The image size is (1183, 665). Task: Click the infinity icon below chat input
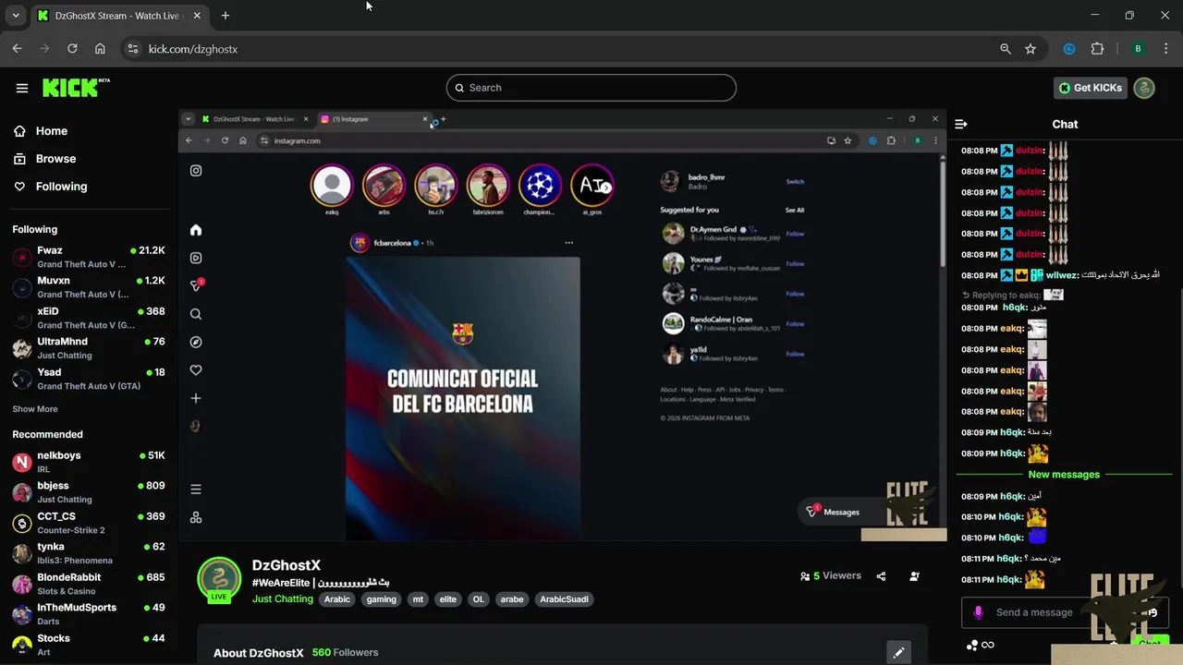988,646
